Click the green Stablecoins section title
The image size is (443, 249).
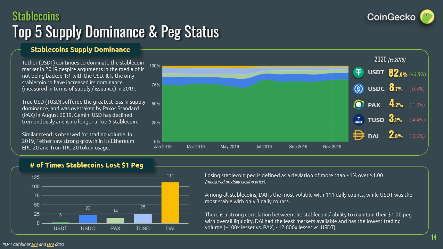click(x=36, y=16)
